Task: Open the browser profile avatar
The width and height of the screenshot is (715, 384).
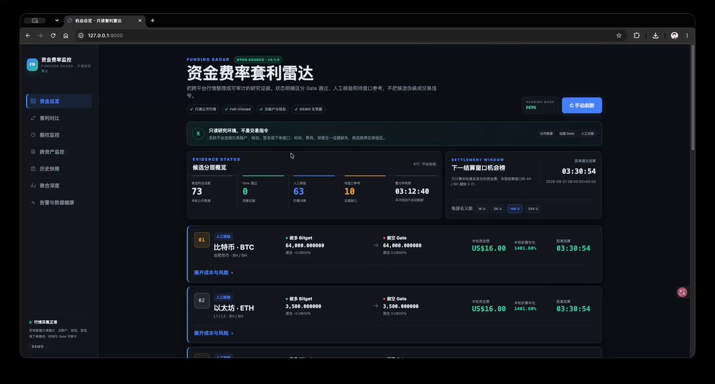Action: 674,36
